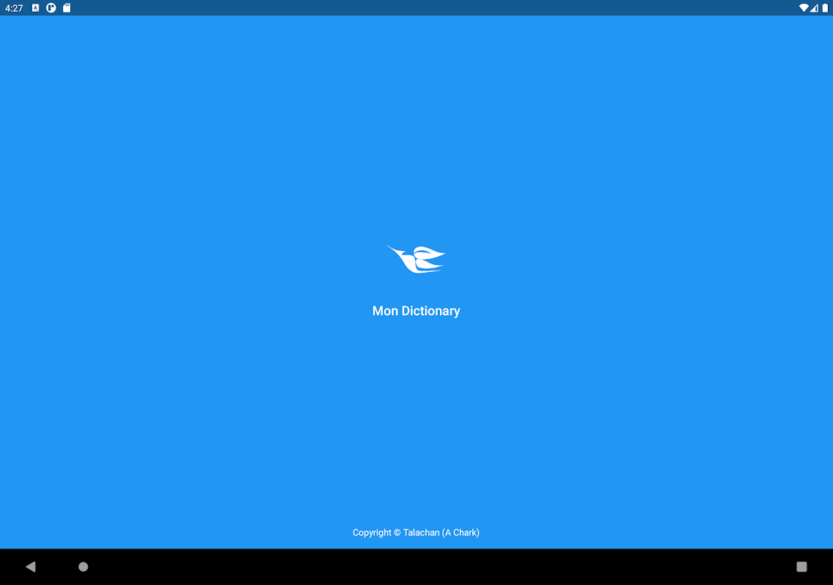Click the Mon Dictionary title text
Viewport: 833px width, 585px height.
click(x=416, y=311)
